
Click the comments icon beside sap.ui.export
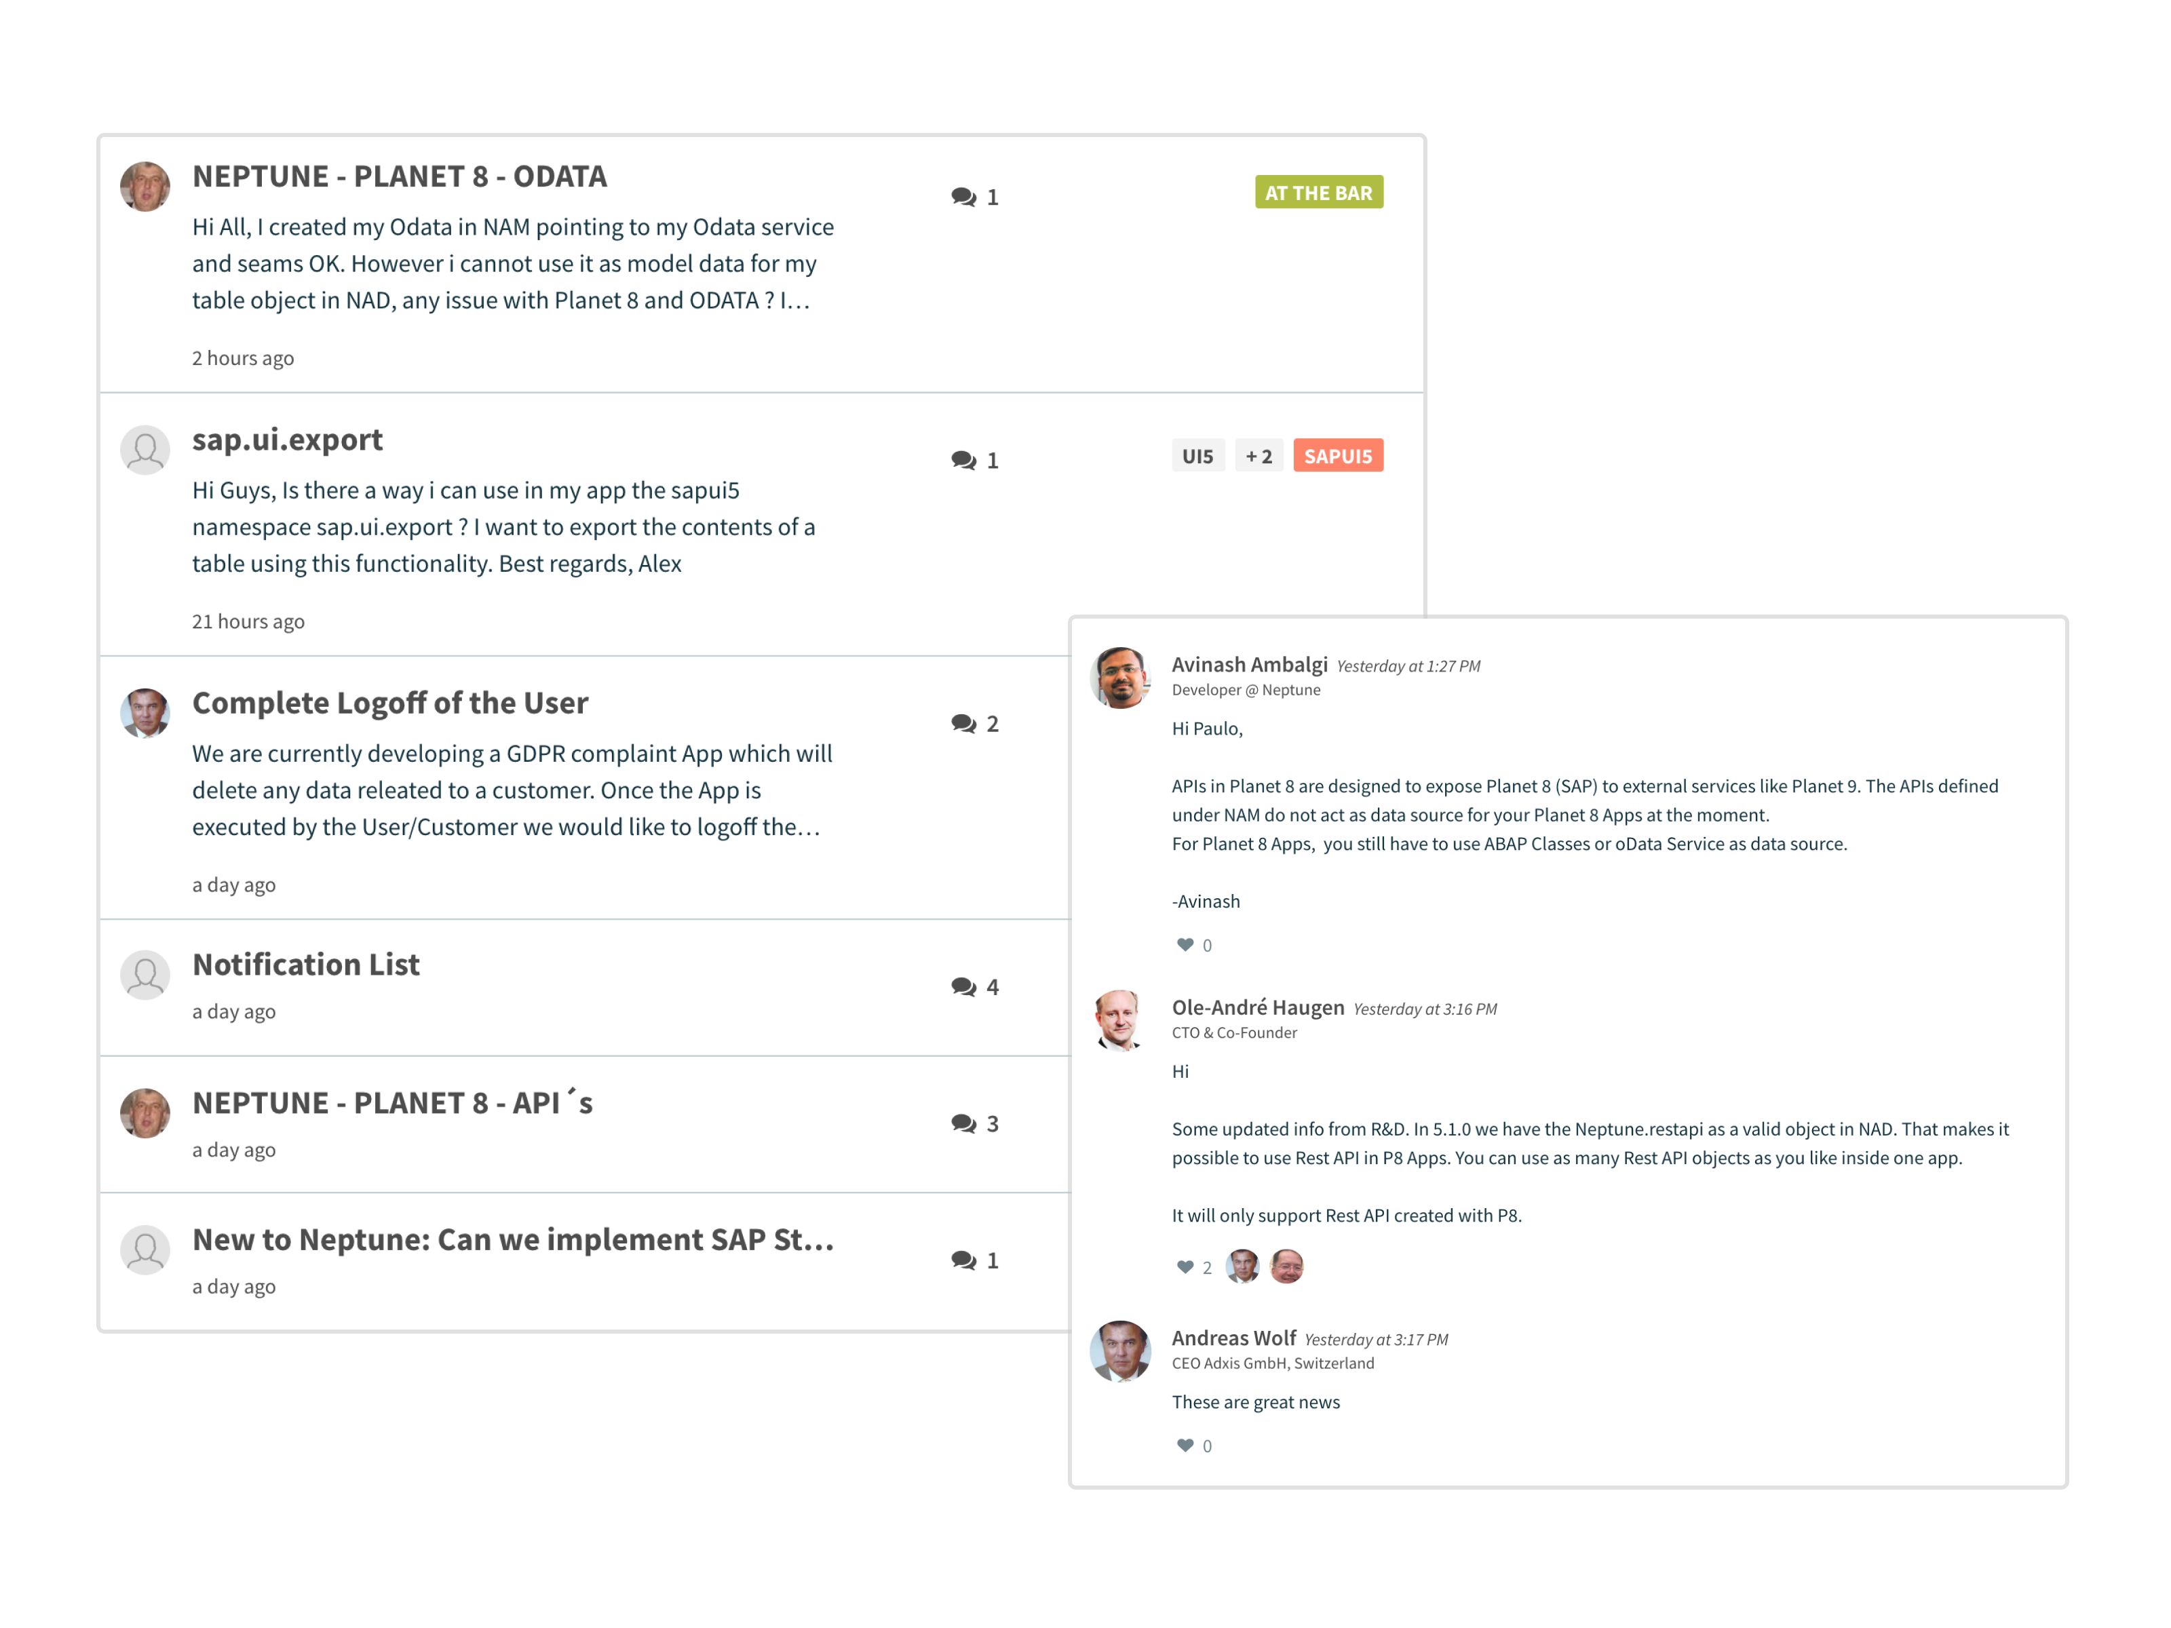pos(963,460)
